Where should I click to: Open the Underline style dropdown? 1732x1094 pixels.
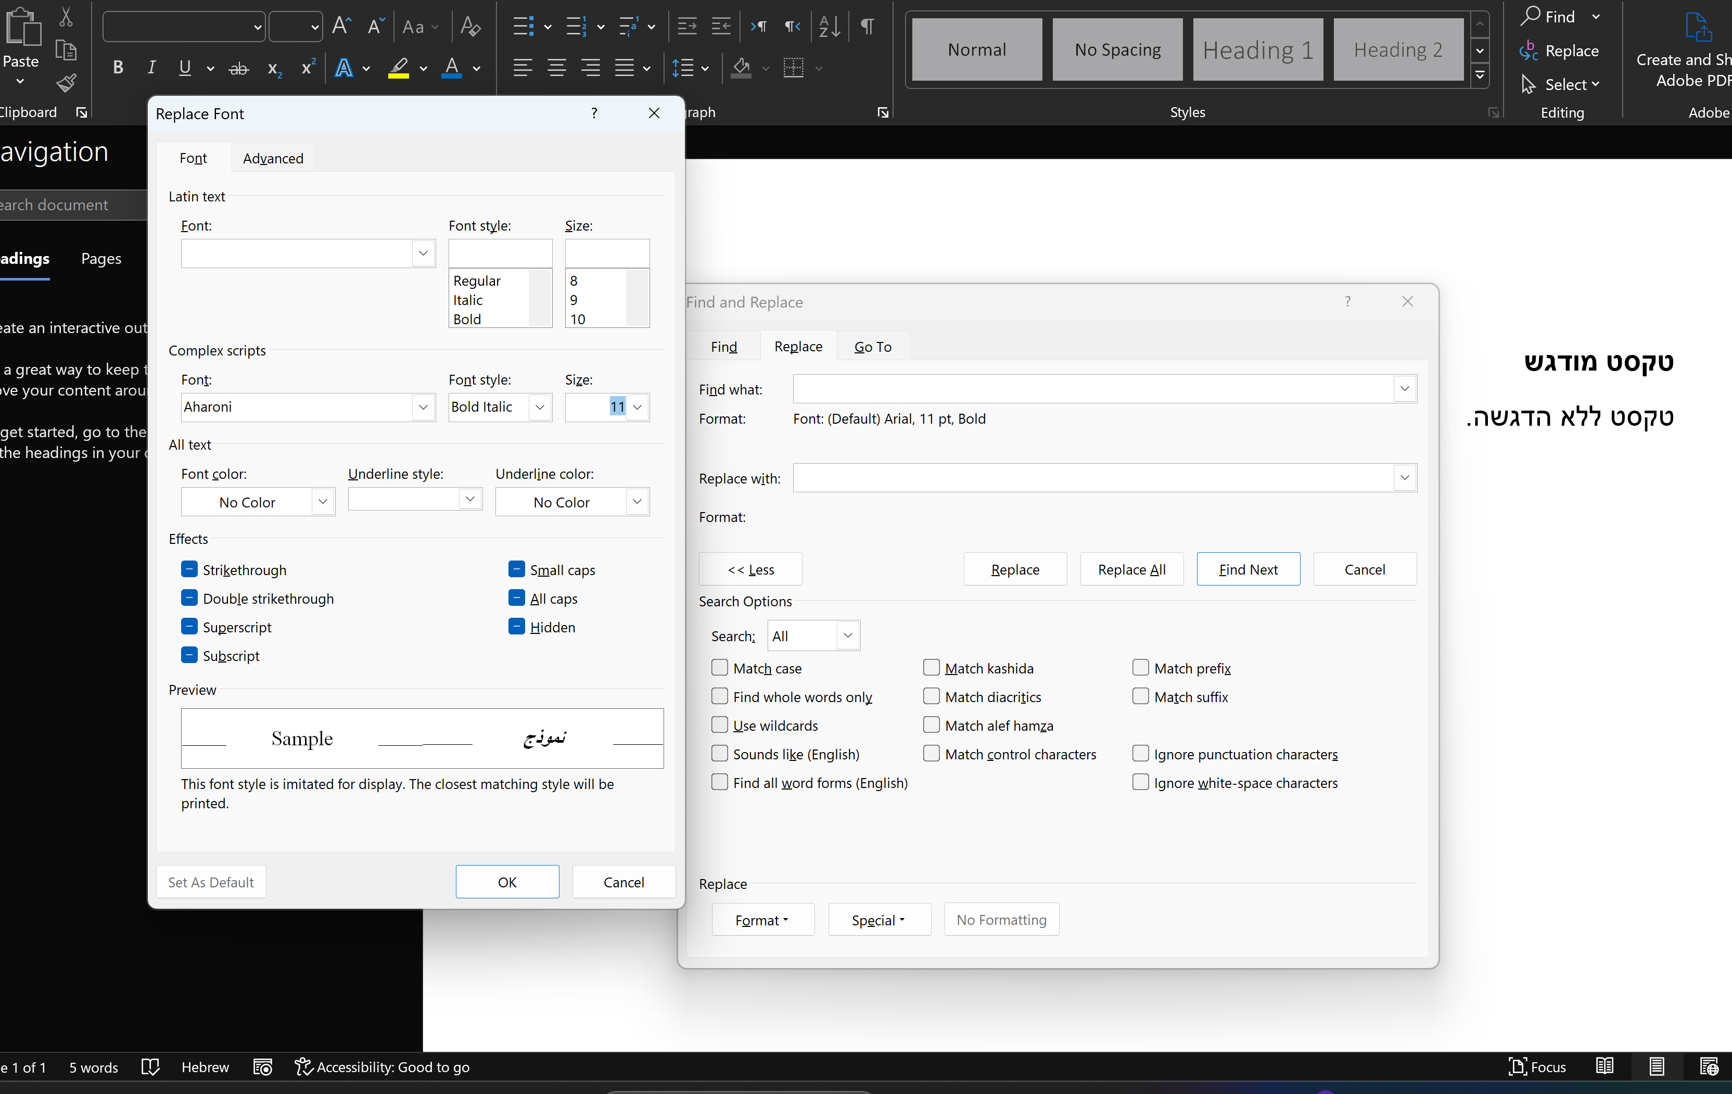click(x=470, y=499)
